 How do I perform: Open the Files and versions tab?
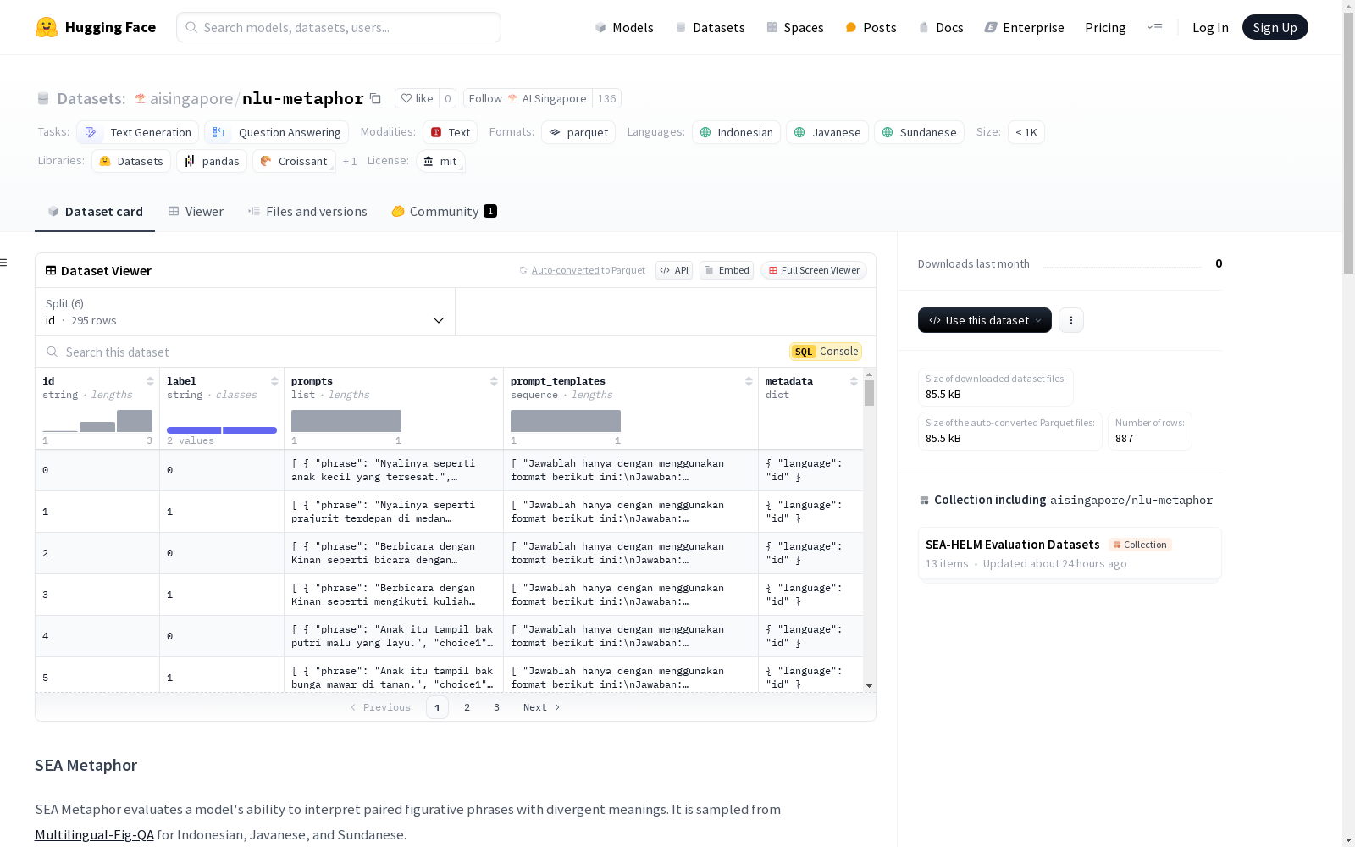click(x=307, y=212)
